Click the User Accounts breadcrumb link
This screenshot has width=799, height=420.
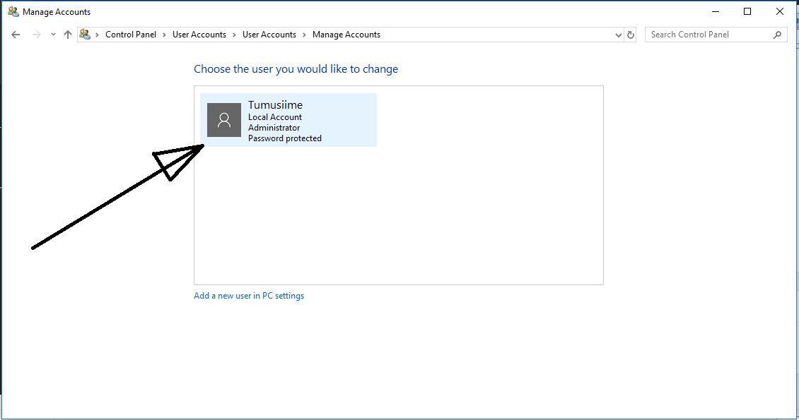(199, 34)
